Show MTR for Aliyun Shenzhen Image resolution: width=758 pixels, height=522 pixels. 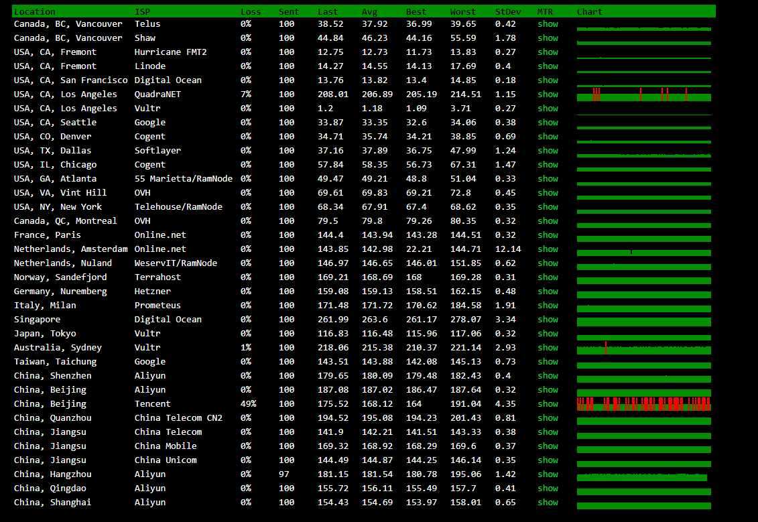[x=548, y=375]
